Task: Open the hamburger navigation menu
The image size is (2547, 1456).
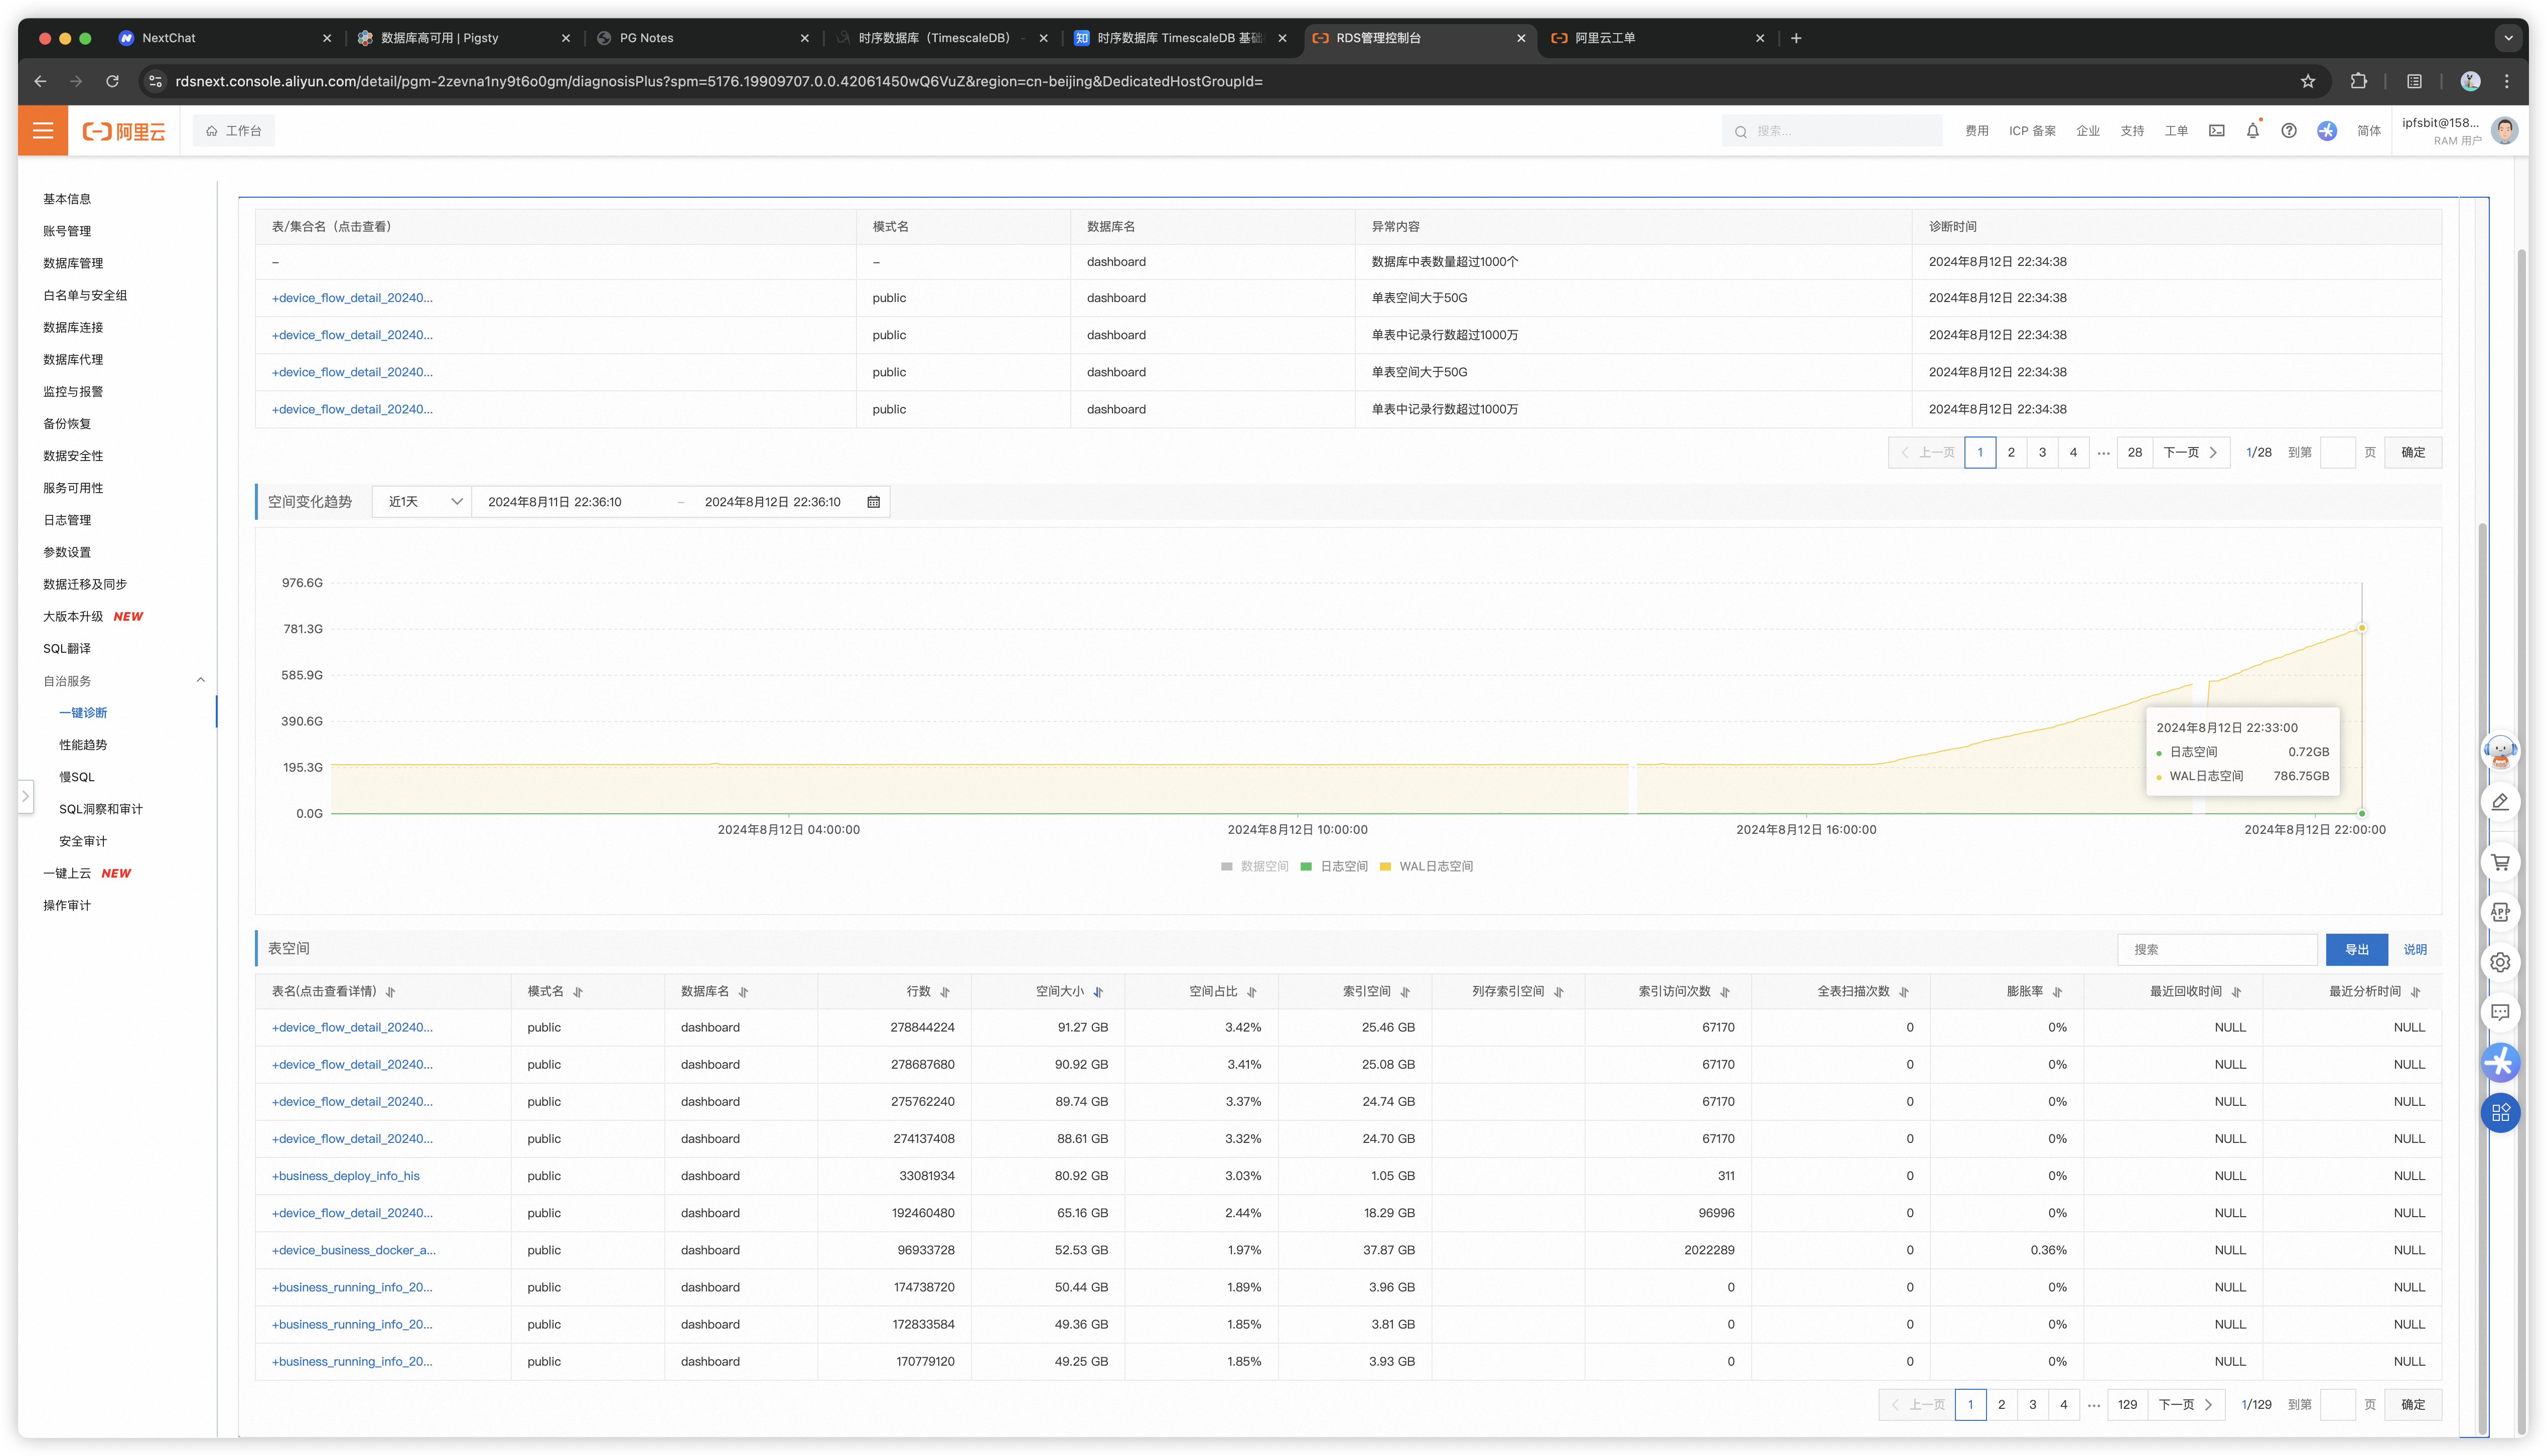Action: [x=43, y=131]
